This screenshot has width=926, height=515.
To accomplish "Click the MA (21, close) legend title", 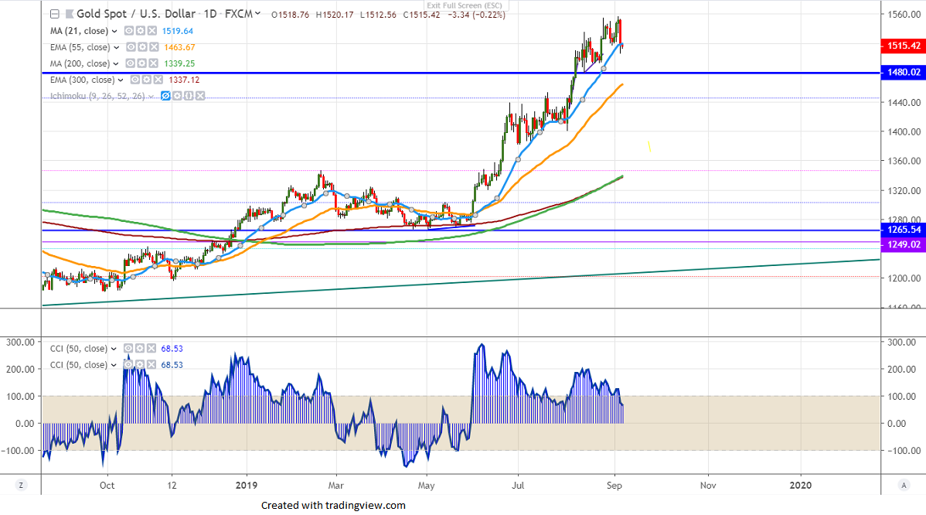I will tap(79, 31).
